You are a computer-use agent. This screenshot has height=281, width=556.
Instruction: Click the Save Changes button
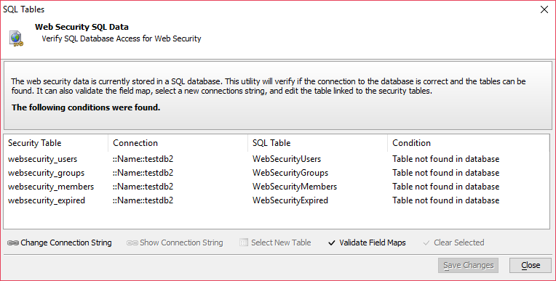click(468, 266)
